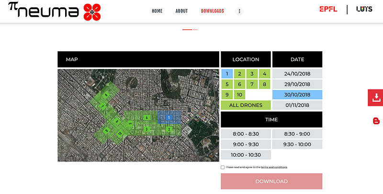The image size is (383, 194).
Task: Open the ABOUT page
Action: (182, 11)
